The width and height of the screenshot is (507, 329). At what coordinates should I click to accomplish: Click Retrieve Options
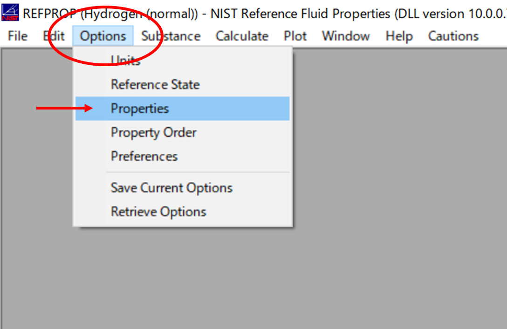158,212
